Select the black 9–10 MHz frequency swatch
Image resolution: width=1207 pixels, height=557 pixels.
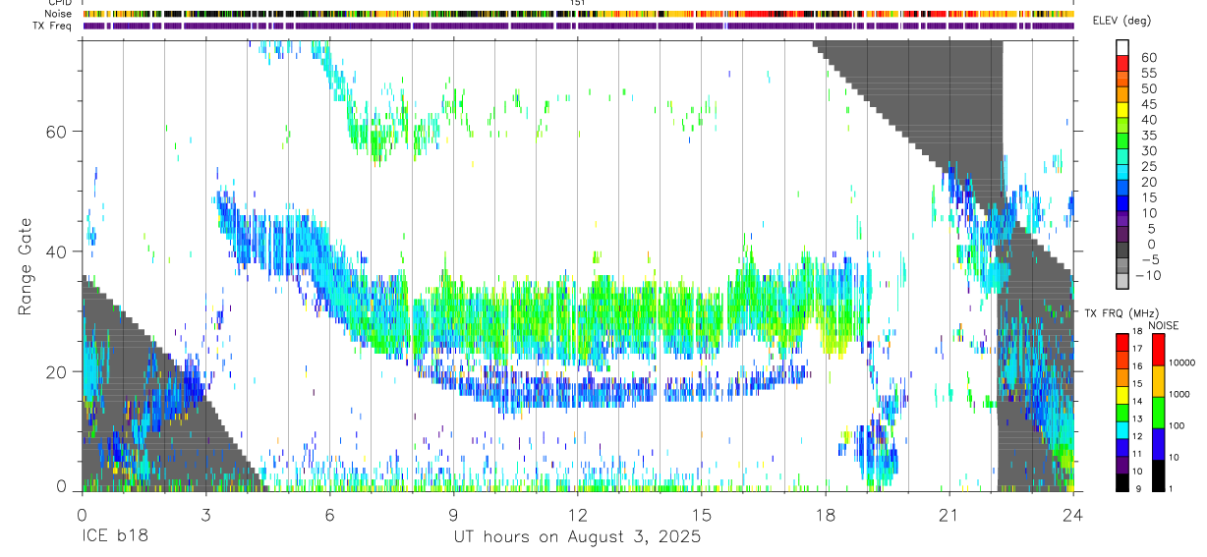(x=1122, y=482)
